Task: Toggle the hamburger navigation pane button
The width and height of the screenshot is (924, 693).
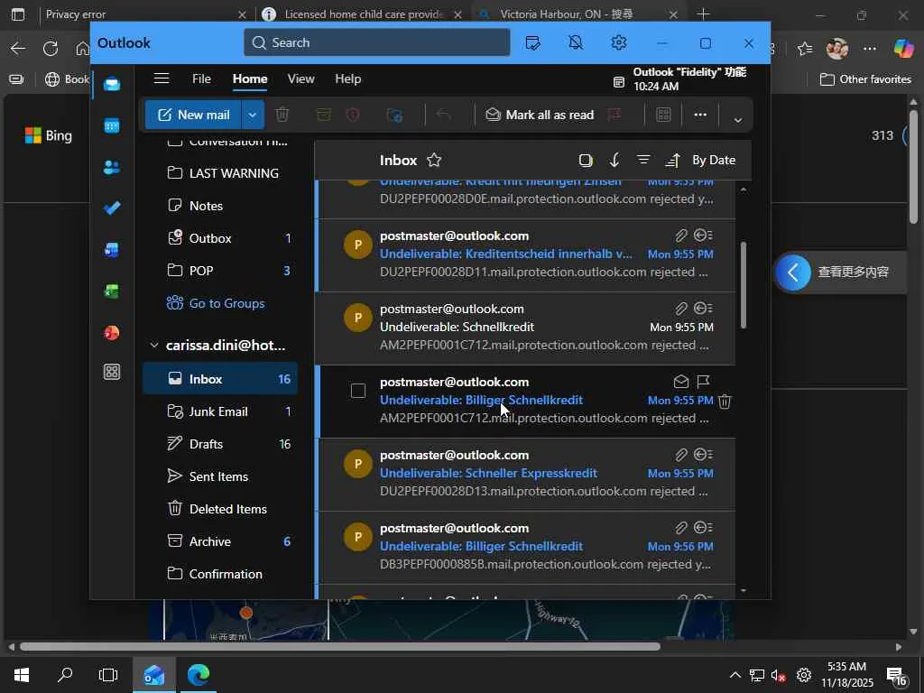Action: coord(162,79)
